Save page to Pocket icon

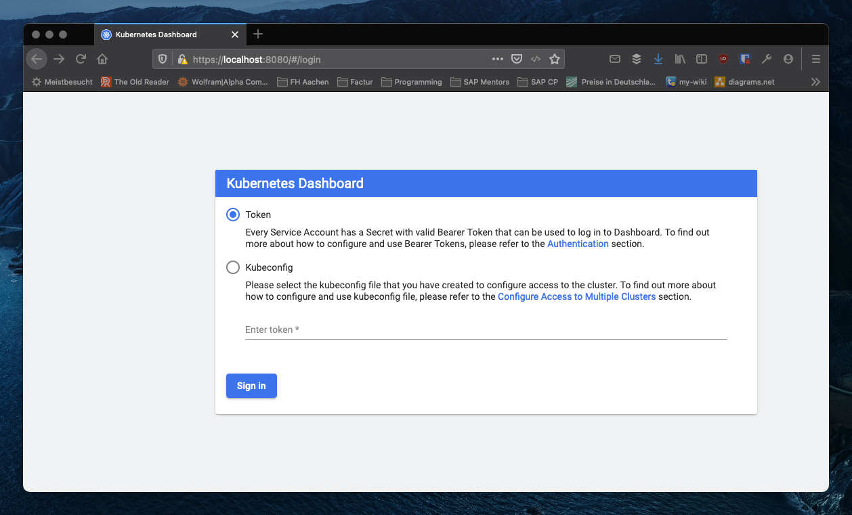[517, 59]
